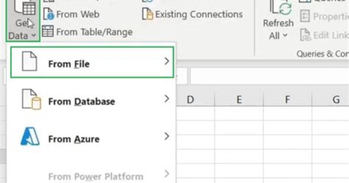
Task: Open Existing Connections via its label
Action: pos(199,15)
